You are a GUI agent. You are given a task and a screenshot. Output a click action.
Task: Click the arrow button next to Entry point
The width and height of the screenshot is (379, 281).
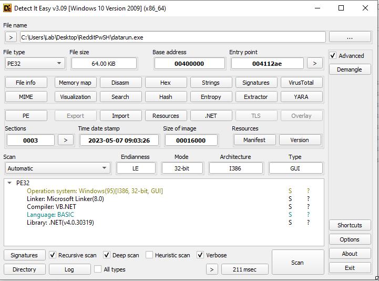314,63
